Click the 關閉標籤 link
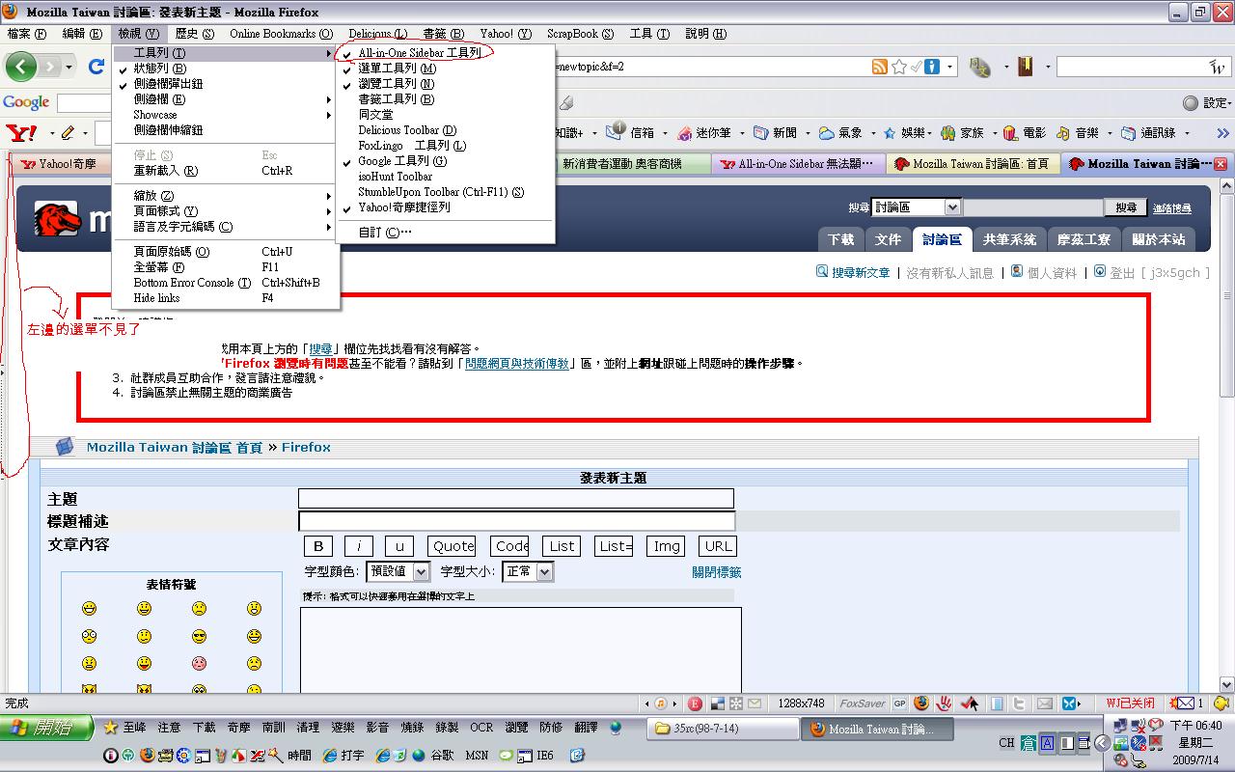 click(716, 572)
